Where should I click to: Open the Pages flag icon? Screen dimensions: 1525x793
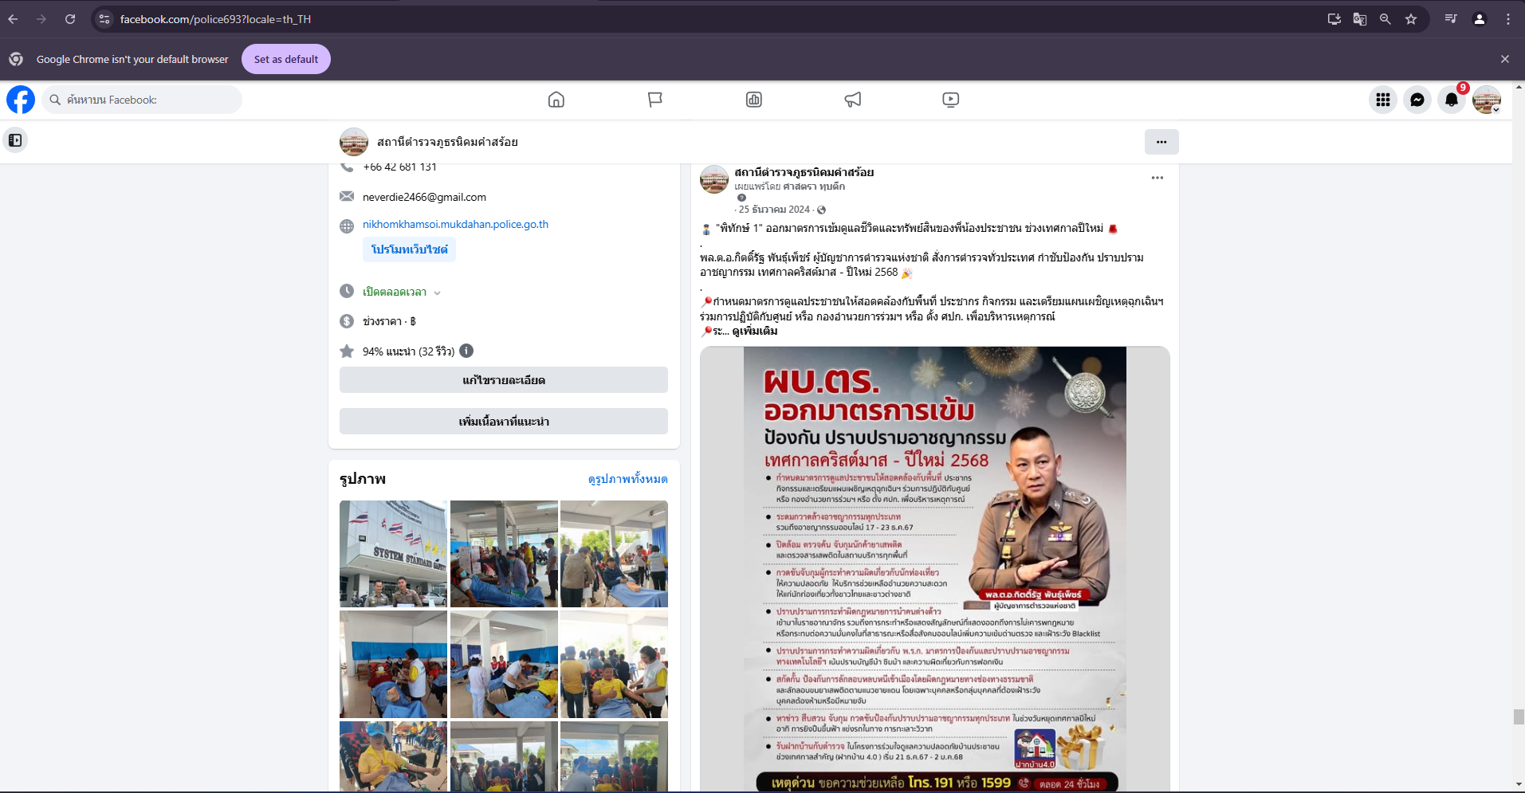[x=654, y=100]
